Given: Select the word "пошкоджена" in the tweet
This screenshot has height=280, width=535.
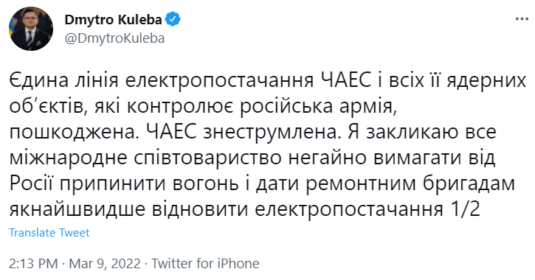Looking at the screenshot, I should (71, 133).
